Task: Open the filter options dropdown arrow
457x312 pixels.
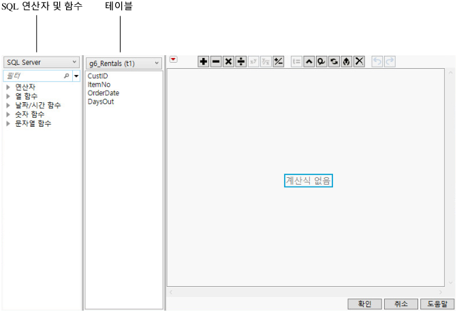Action: click(x=76, y=76)
